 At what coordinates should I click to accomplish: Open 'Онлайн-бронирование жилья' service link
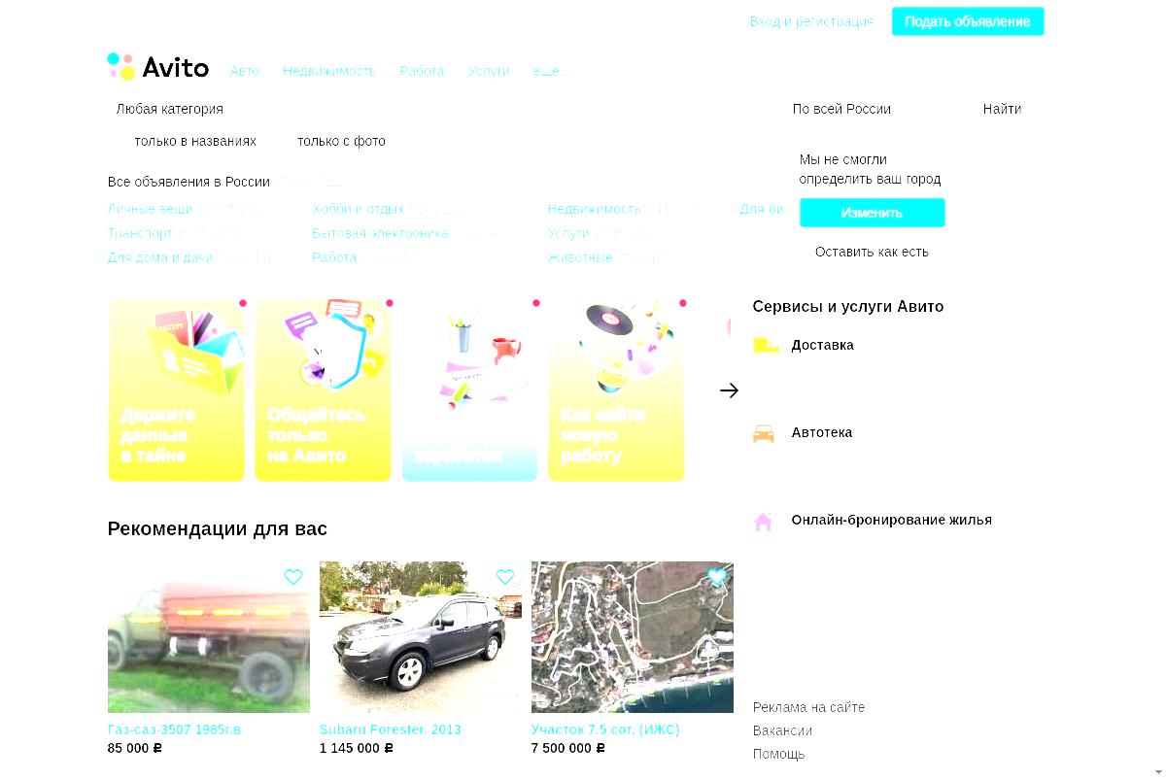click(891, 520)
